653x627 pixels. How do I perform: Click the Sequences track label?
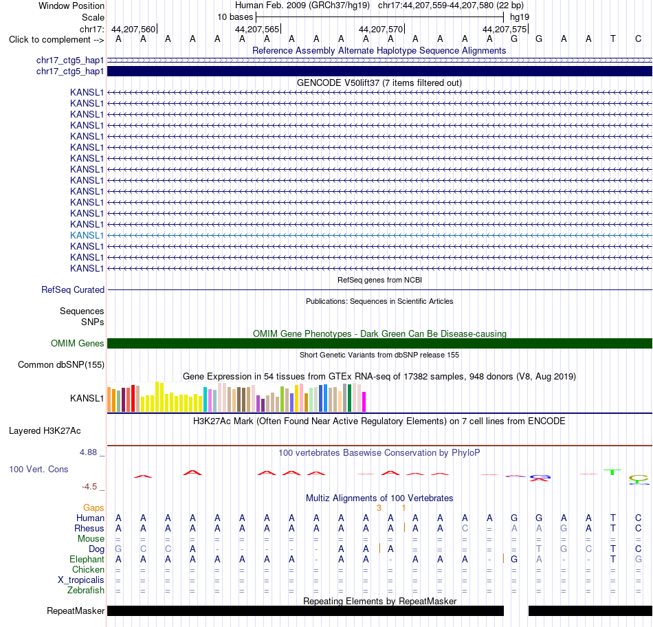(x=82, y=311)
